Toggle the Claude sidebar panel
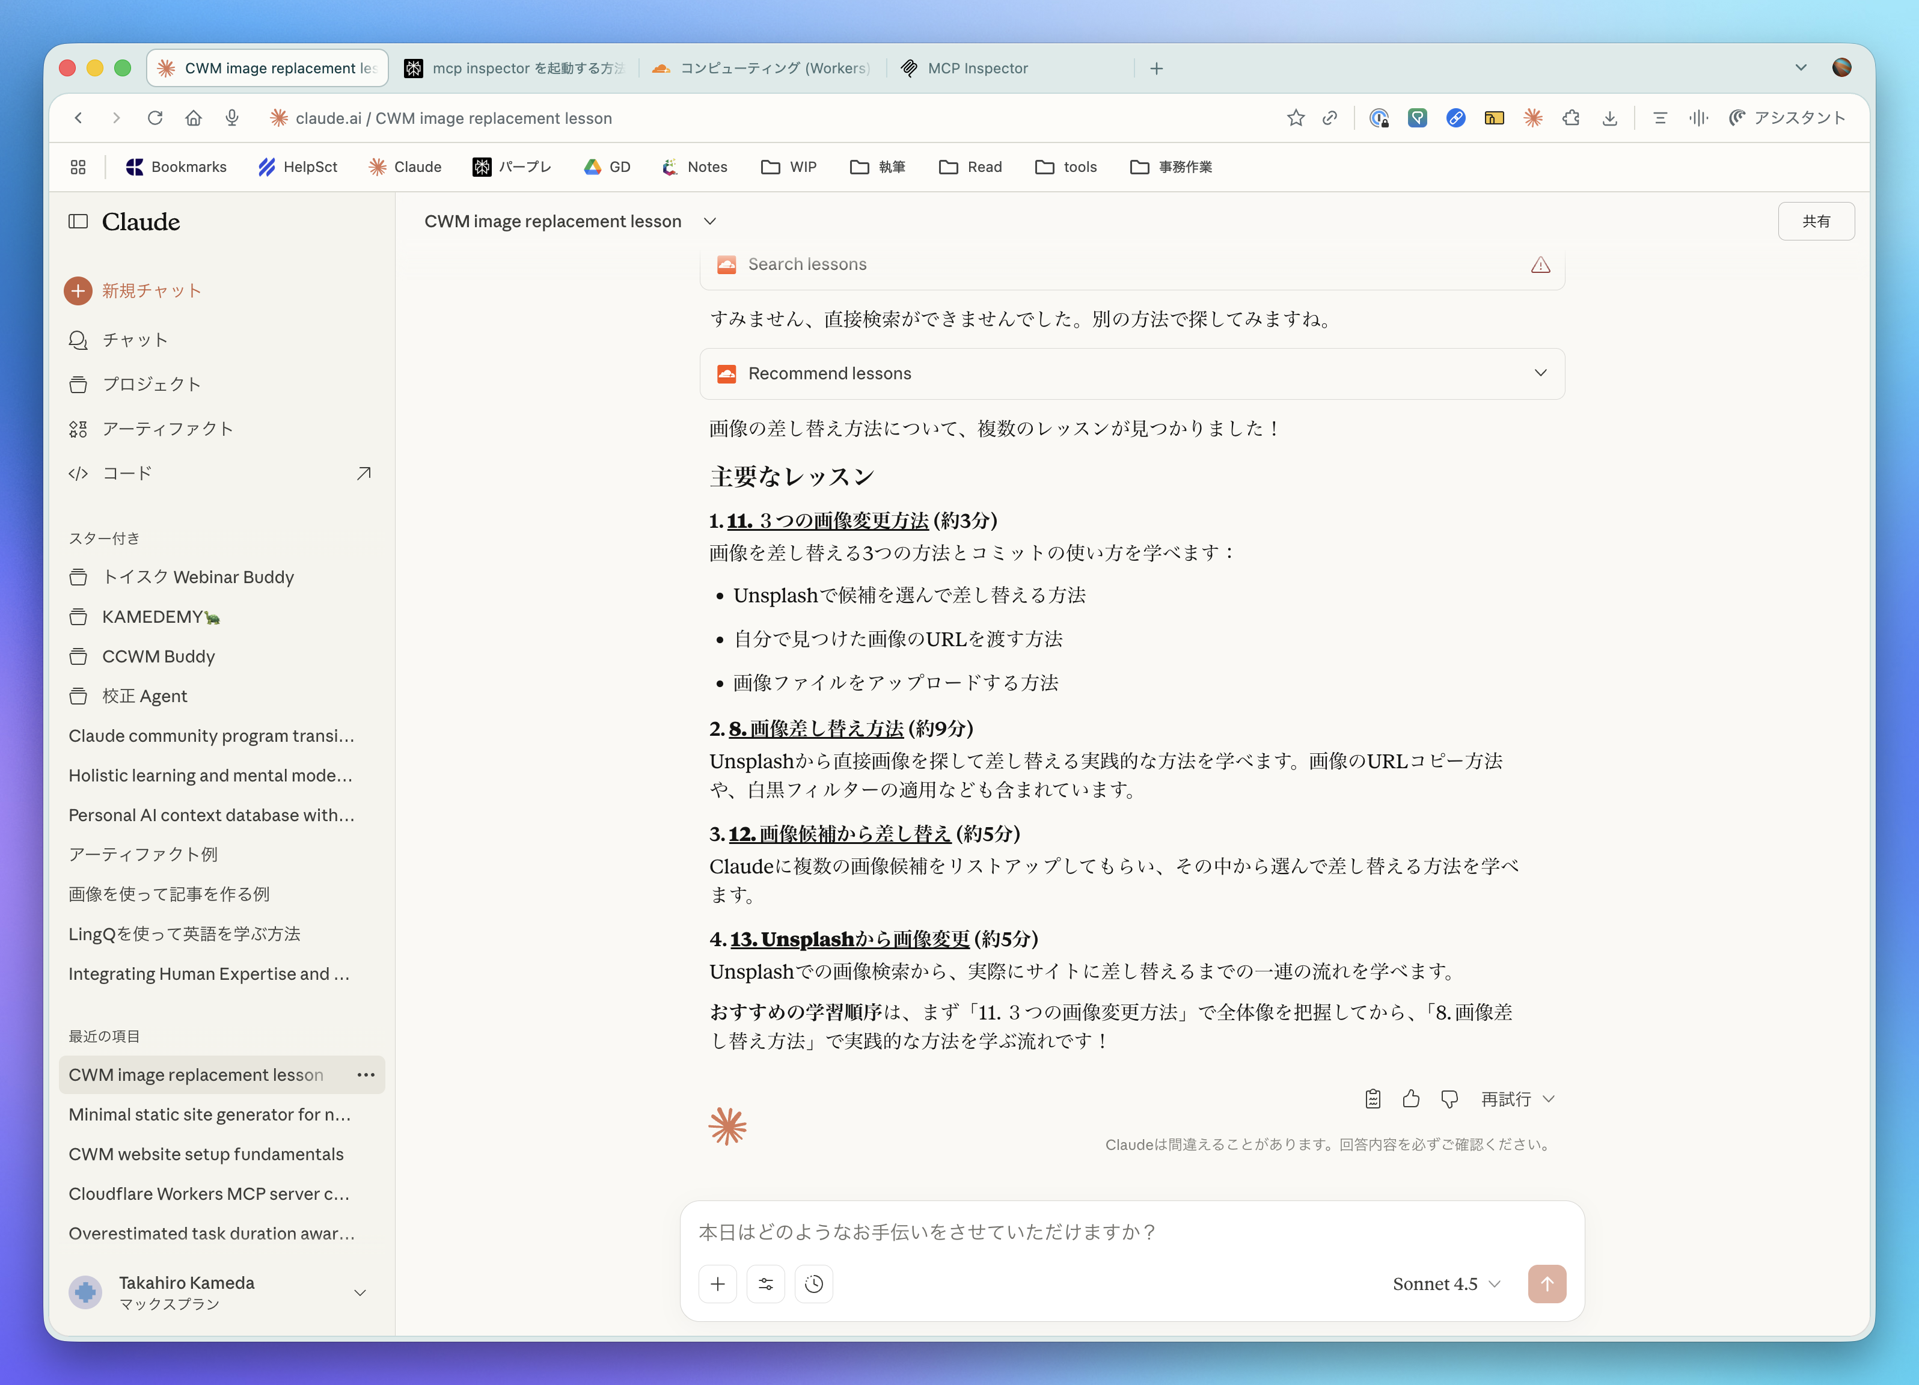Viewport: 1919px width, 1385px height. (x=78, y=222)
